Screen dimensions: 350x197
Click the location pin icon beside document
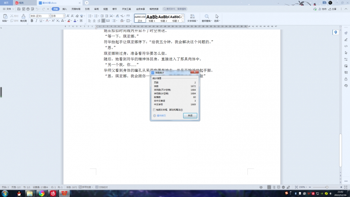click(x=336, y=32)
